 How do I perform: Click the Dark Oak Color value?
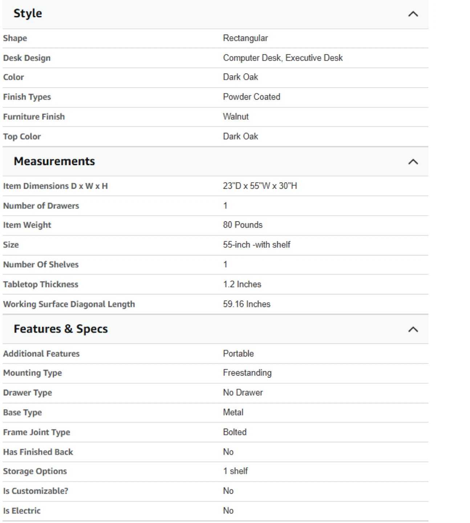240,77
